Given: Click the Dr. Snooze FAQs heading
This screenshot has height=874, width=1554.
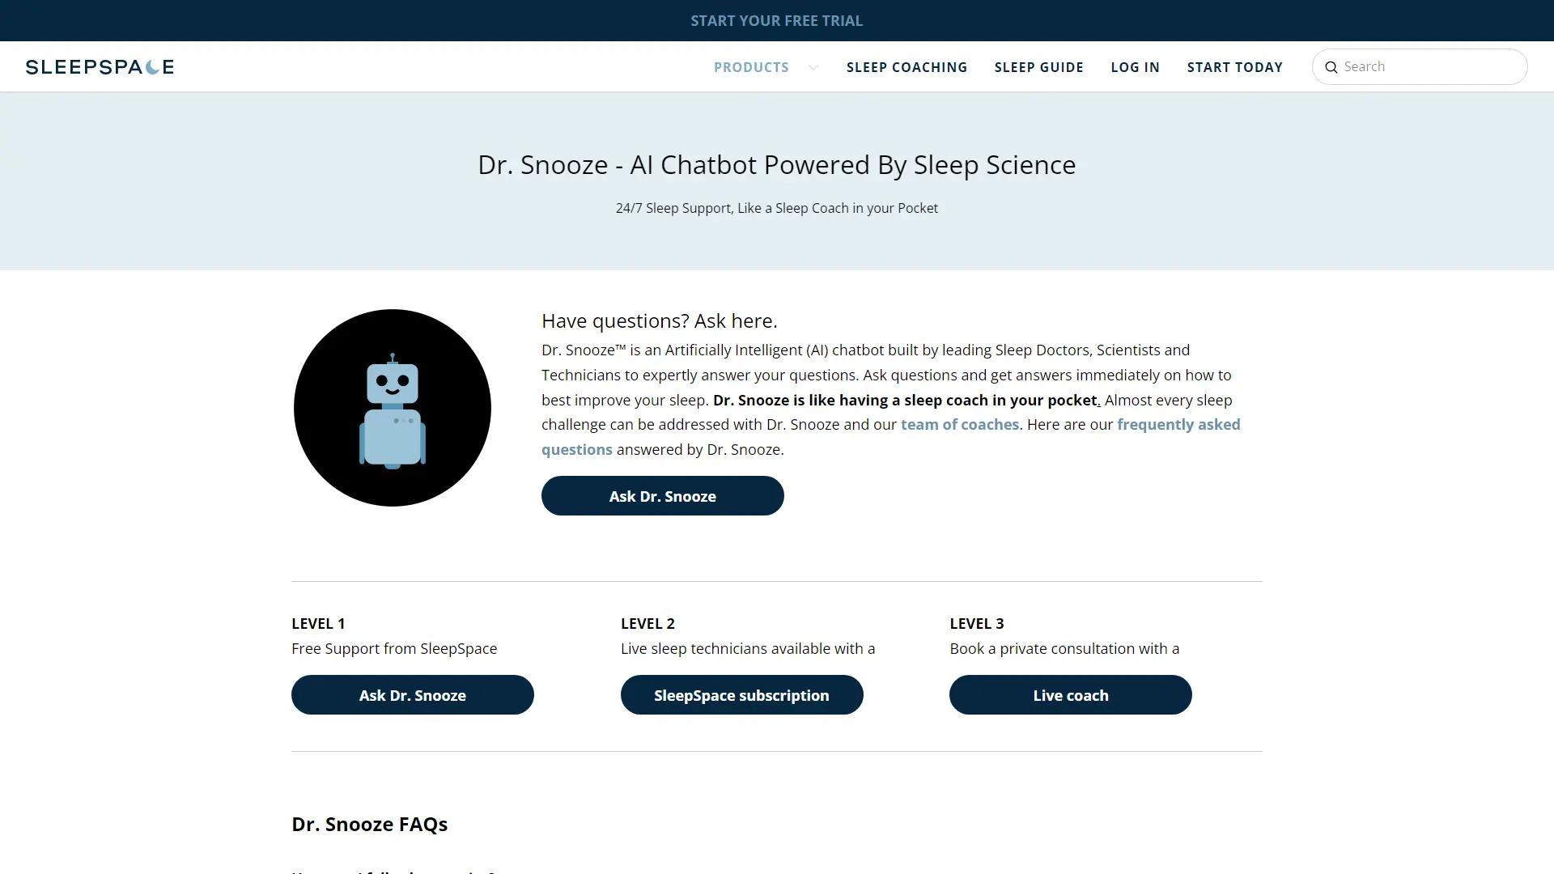Looking at the screenshot, I should [369, 824].
